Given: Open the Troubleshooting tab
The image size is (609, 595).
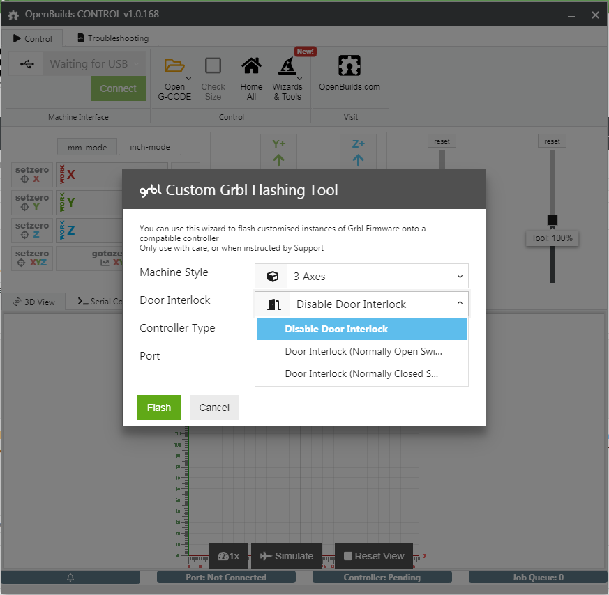Looking at the screenshot, I should click(113, 38).
